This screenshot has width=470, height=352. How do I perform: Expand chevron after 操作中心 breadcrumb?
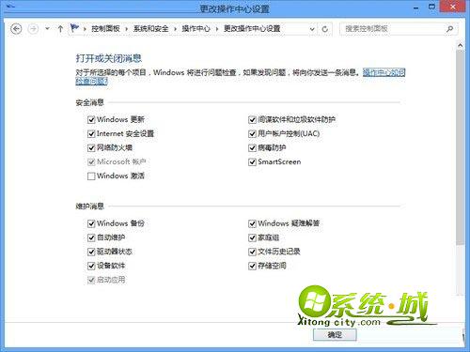point(217,29)
